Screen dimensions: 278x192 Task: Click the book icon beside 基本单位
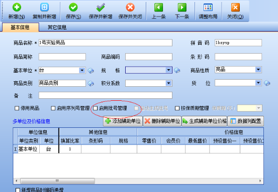coord(91,71)
